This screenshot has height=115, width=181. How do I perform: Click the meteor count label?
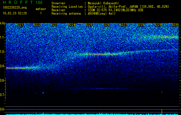(41, 9)
